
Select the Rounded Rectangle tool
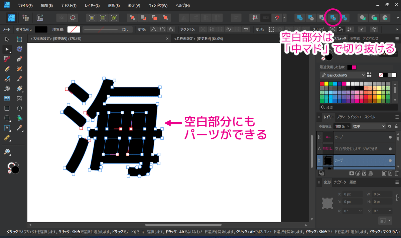coord(7,118)
